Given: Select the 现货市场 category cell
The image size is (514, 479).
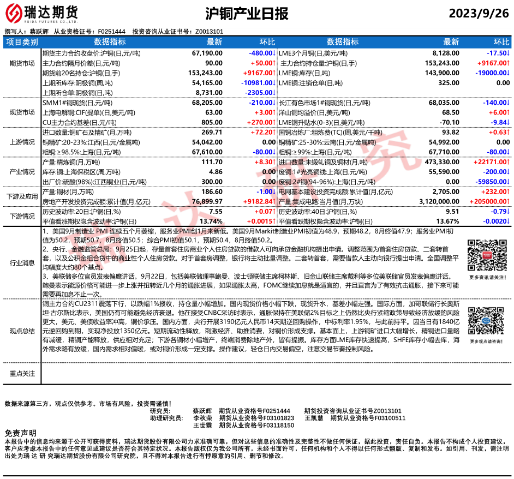Looking at the screenshot, I should (x=22, y=112).
